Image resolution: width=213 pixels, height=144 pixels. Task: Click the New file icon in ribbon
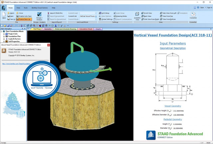(4, 15)
